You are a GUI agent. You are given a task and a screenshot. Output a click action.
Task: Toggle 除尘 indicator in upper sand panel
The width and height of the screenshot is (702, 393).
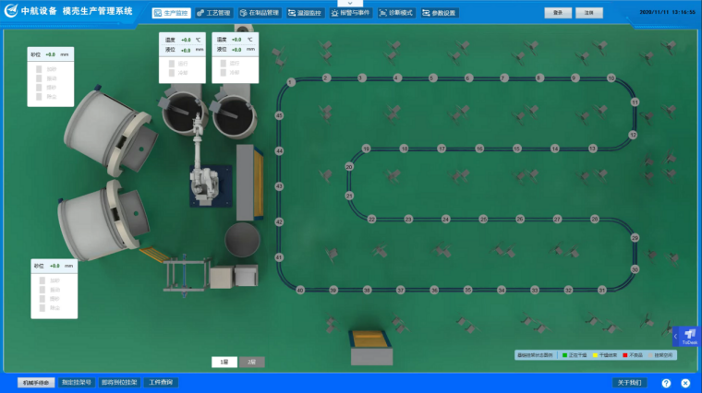pyautogui.click(x=39, y=97)
